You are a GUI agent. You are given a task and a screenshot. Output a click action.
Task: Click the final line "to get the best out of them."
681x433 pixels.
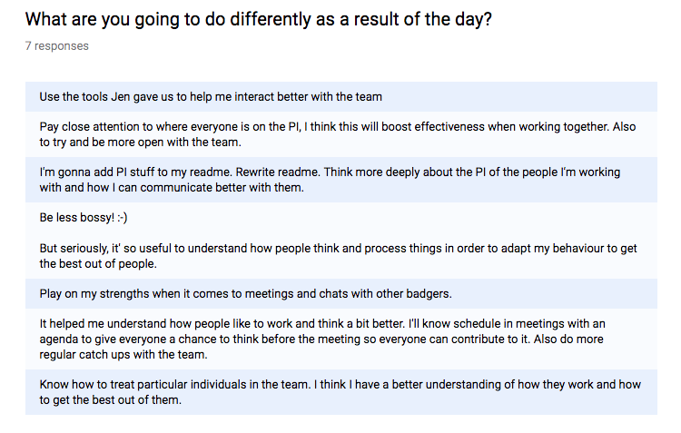coord(111,400)
